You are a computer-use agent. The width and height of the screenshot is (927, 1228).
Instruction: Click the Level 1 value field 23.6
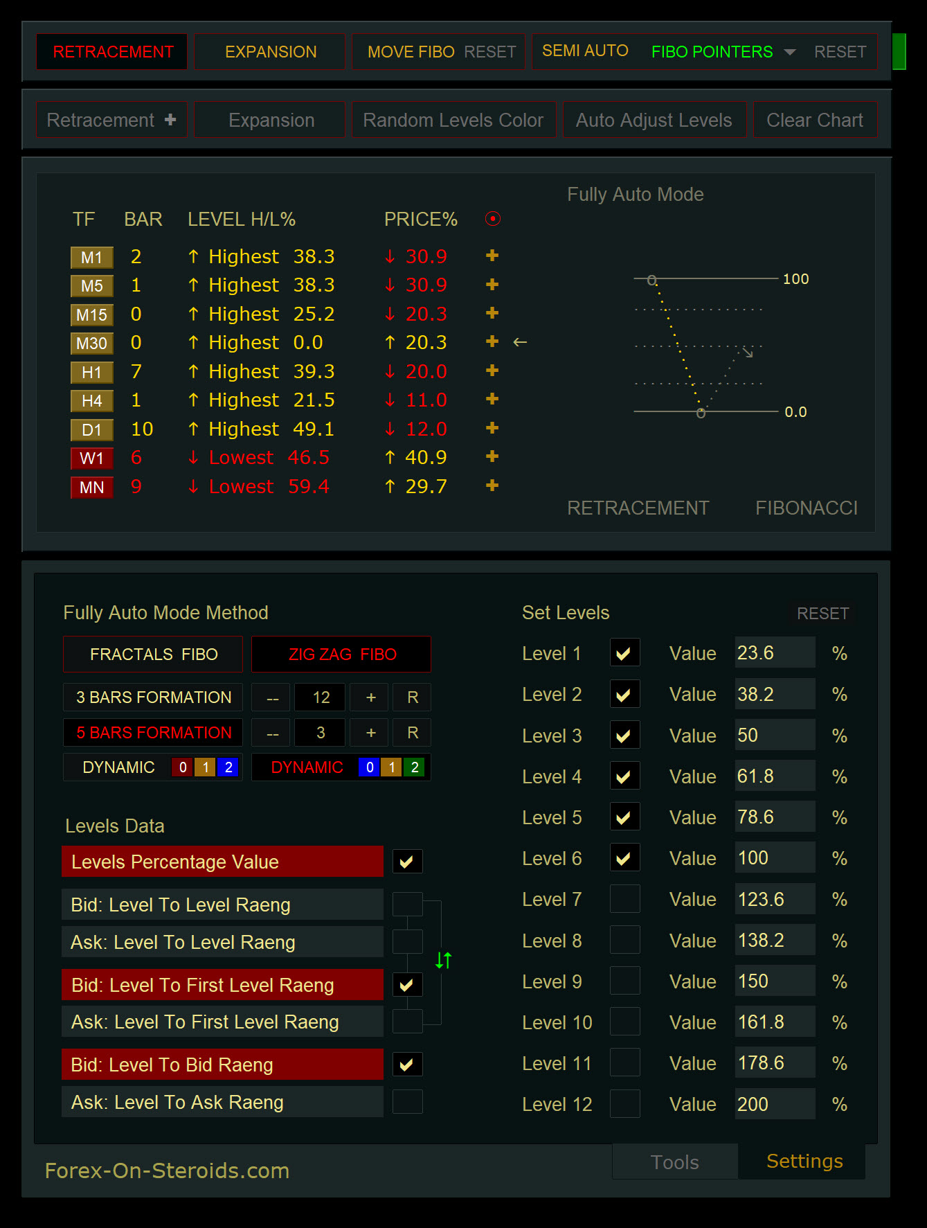(x=774, y=653)
